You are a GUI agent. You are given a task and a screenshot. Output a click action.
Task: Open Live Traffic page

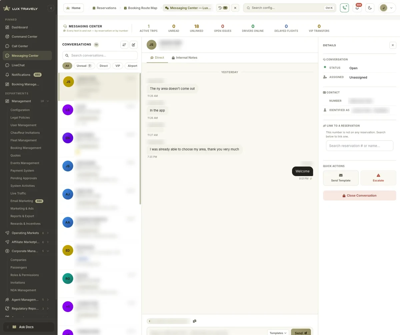(x=18, y=193)
